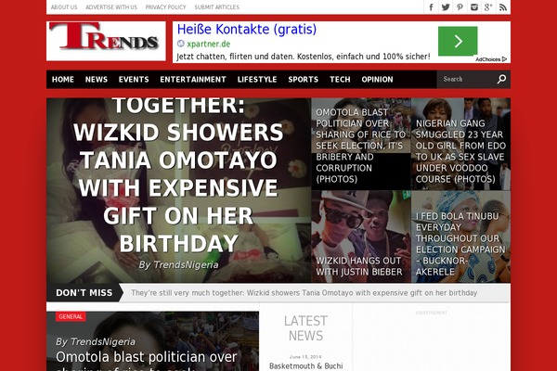
Task: Open the Lifestyle menu item
Action: [257, 79]
